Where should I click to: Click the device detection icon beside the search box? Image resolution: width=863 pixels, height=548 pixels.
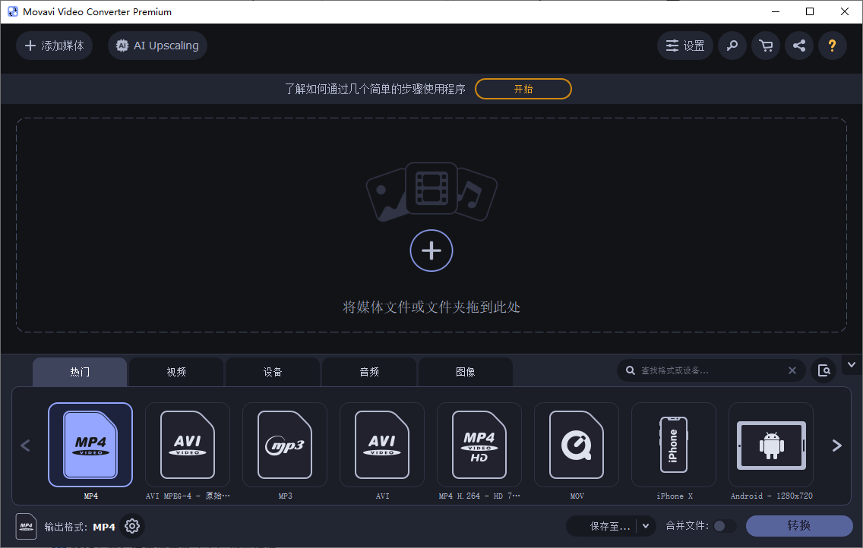pyautogui.click(x=824, y=370)
